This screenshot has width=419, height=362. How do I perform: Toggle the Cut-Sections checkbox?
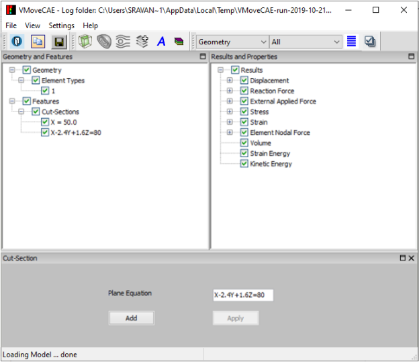pos(36,111)
